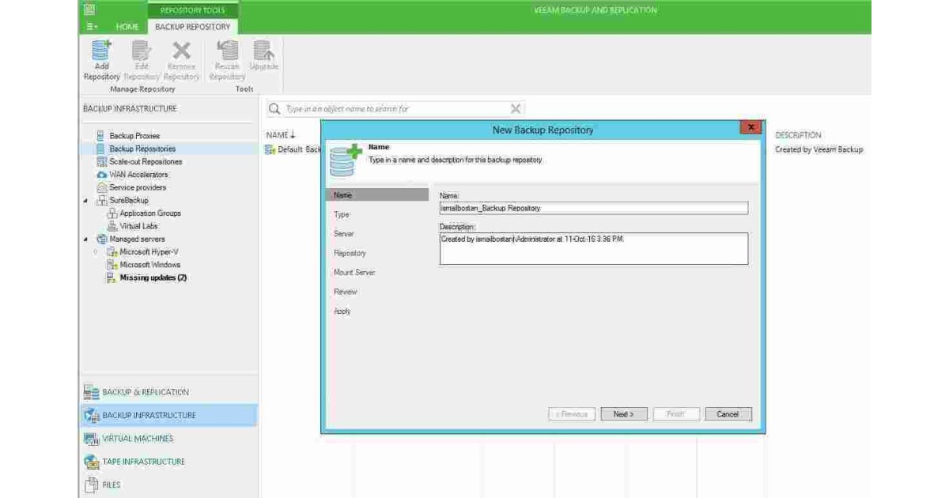Image resolution: width=949 pixels, height=498 pixels.
Task: Select the Service providers node
Action: point(137,187)
